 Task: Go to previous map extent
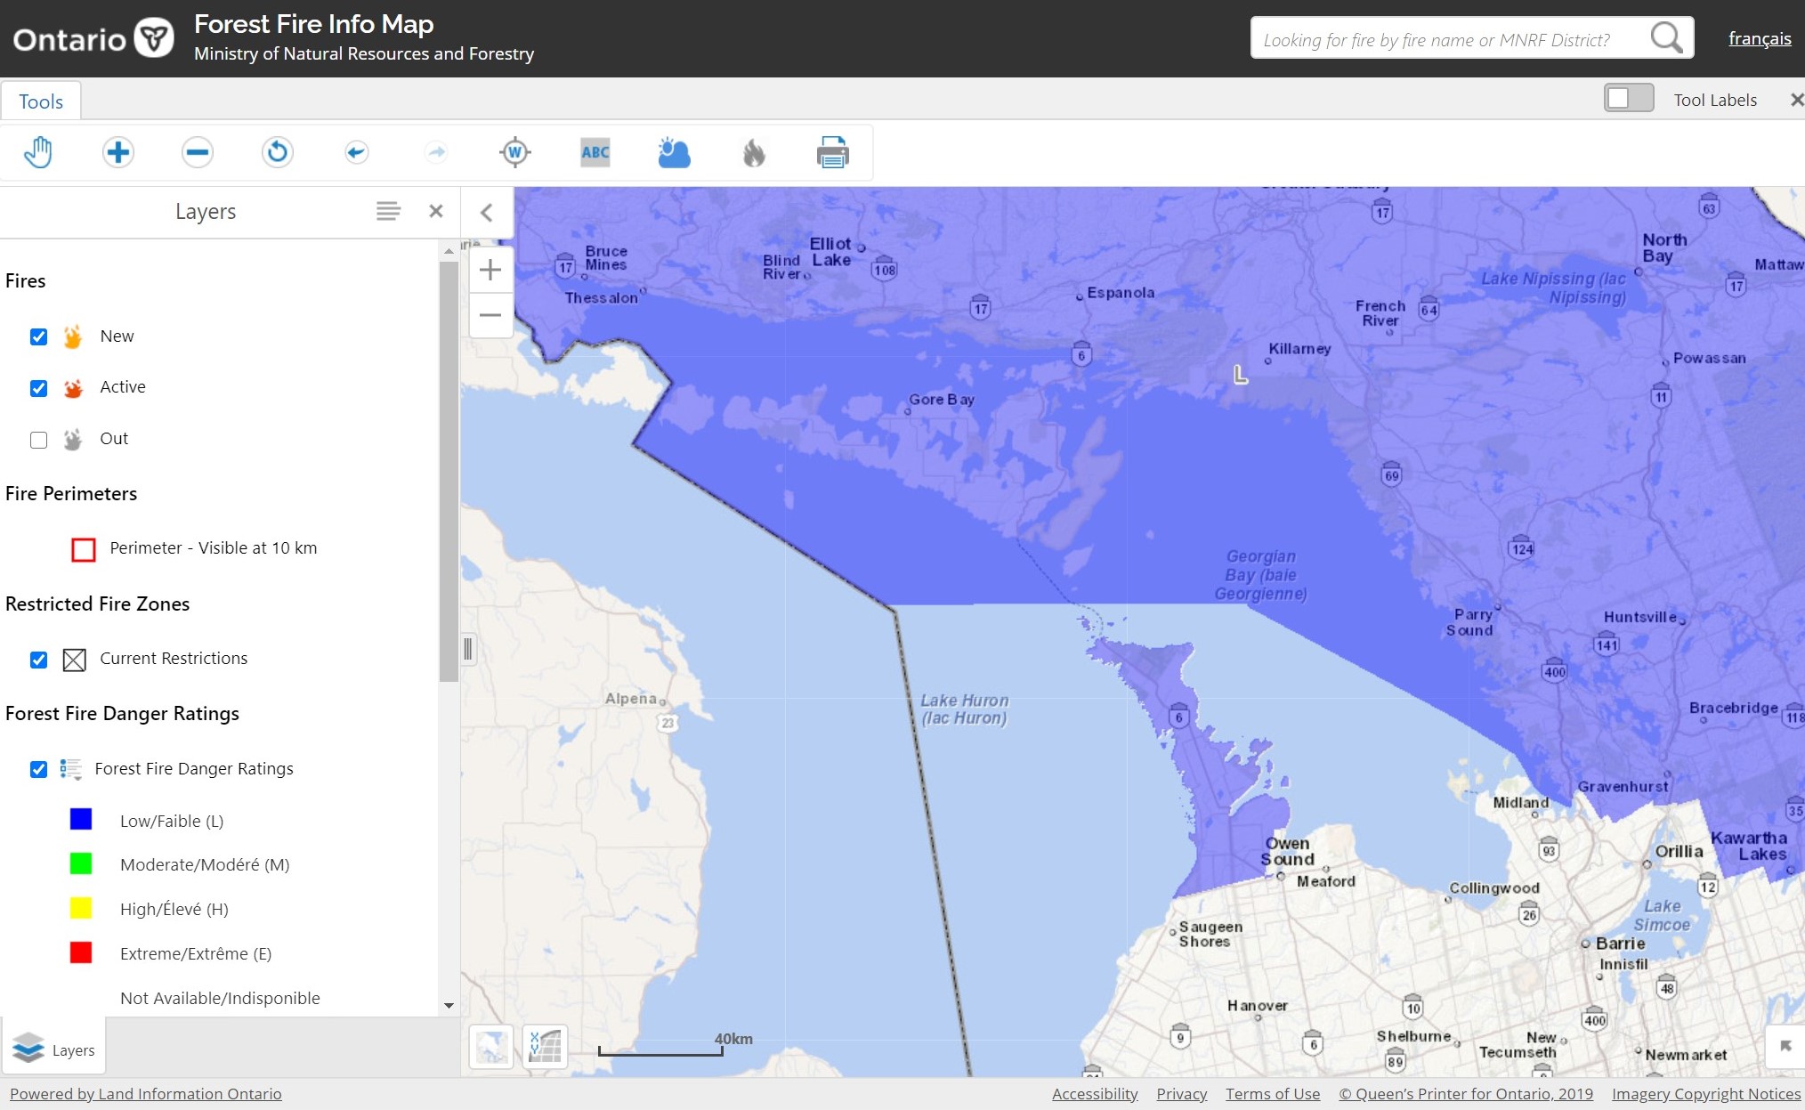356,152
